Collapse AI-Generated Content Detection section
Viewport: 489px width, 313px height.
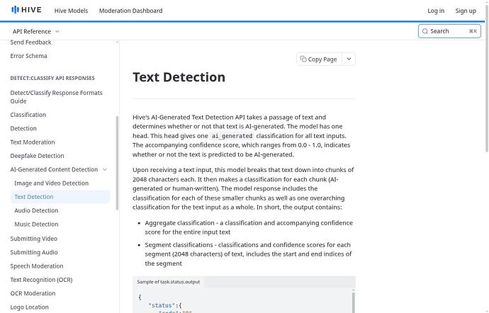click(x=105, y=169)
